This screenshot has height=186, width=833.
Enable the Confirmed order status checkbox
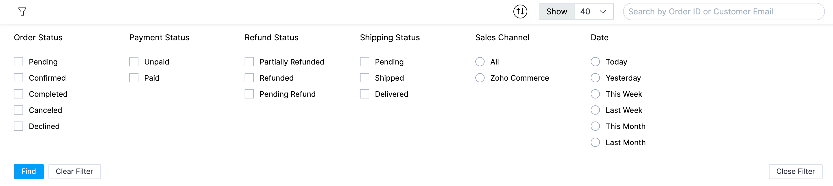[x=18, y=78]
